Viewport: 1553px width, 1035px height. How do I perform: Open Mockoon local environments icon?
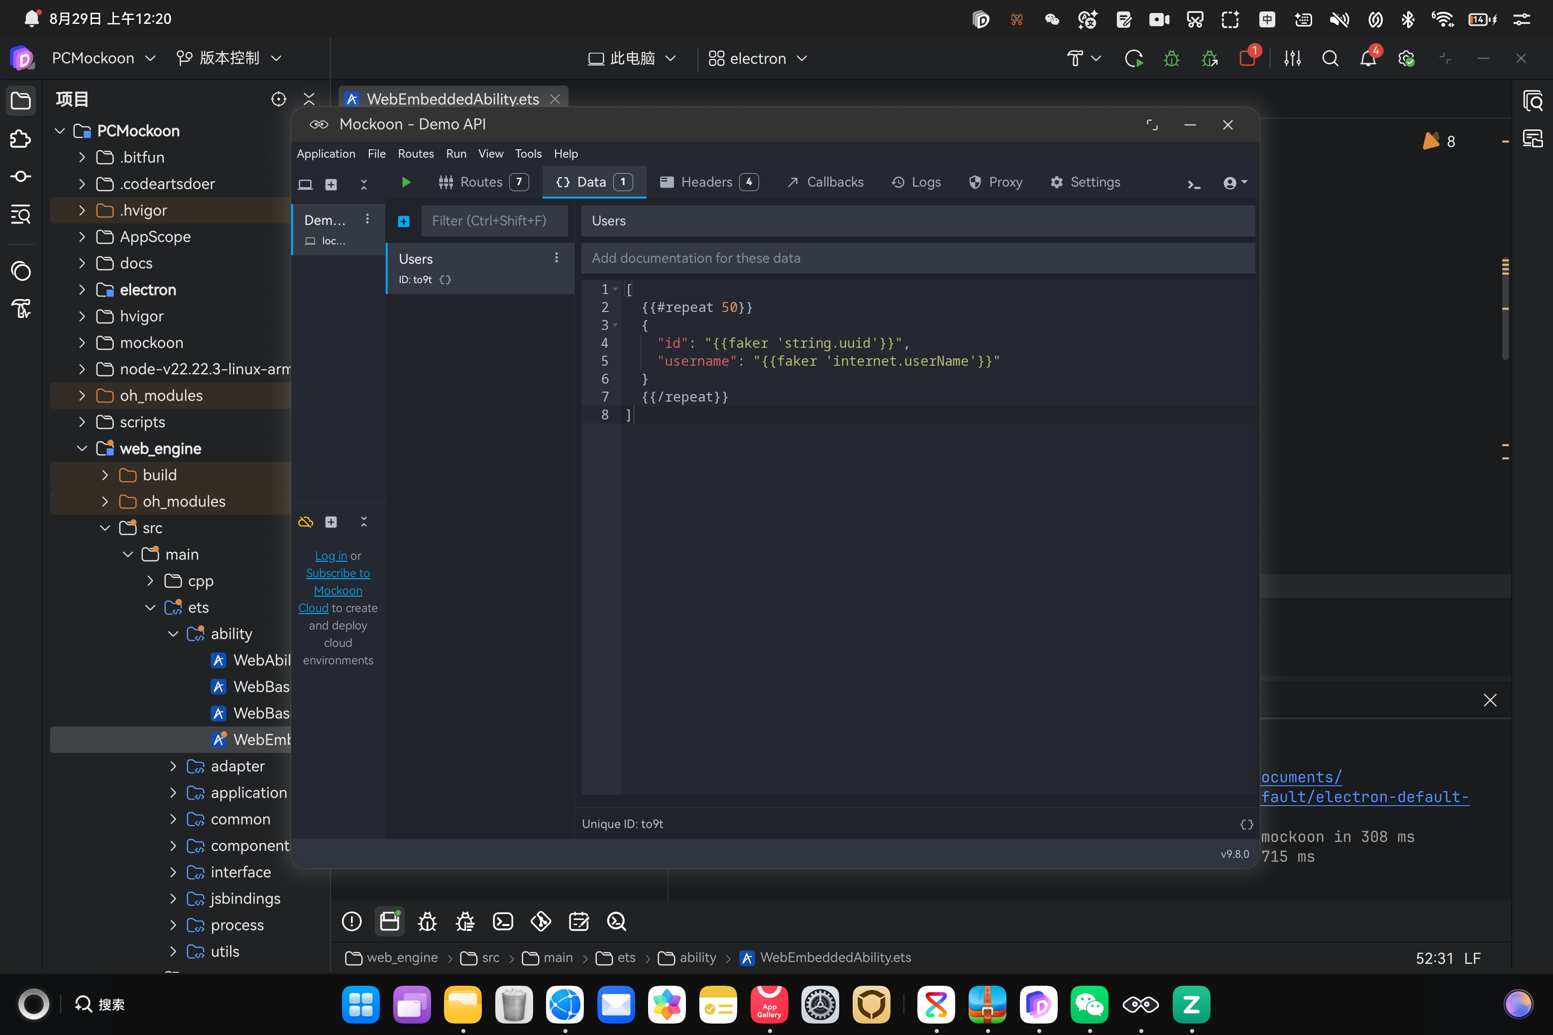tap(305, 184)
